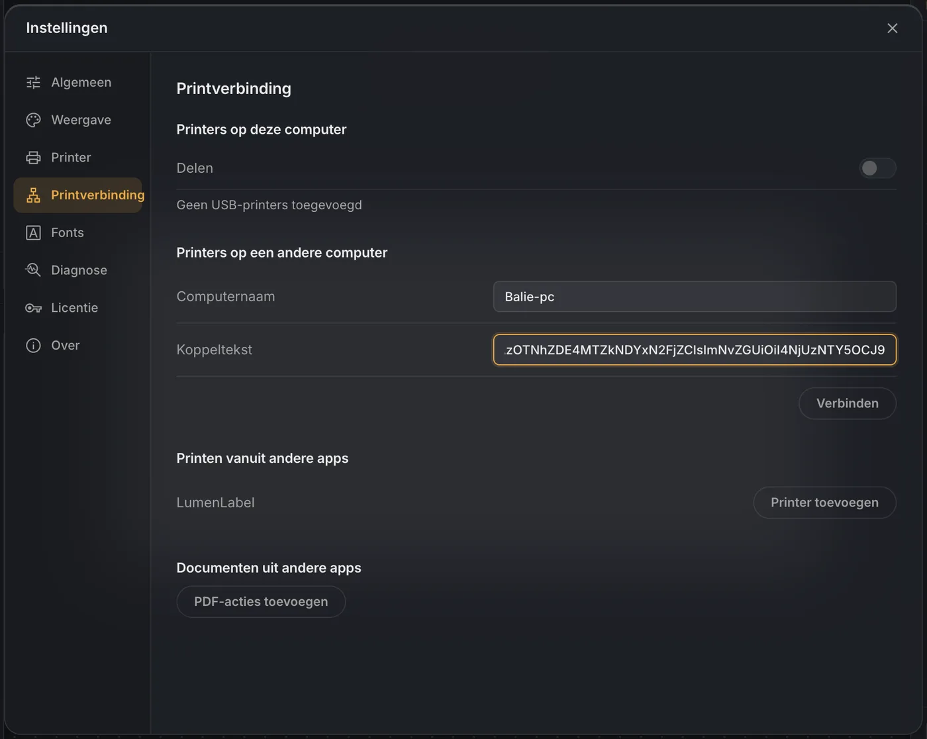Close the Instellingen dialog
The image size is (927, 739).
892,28
